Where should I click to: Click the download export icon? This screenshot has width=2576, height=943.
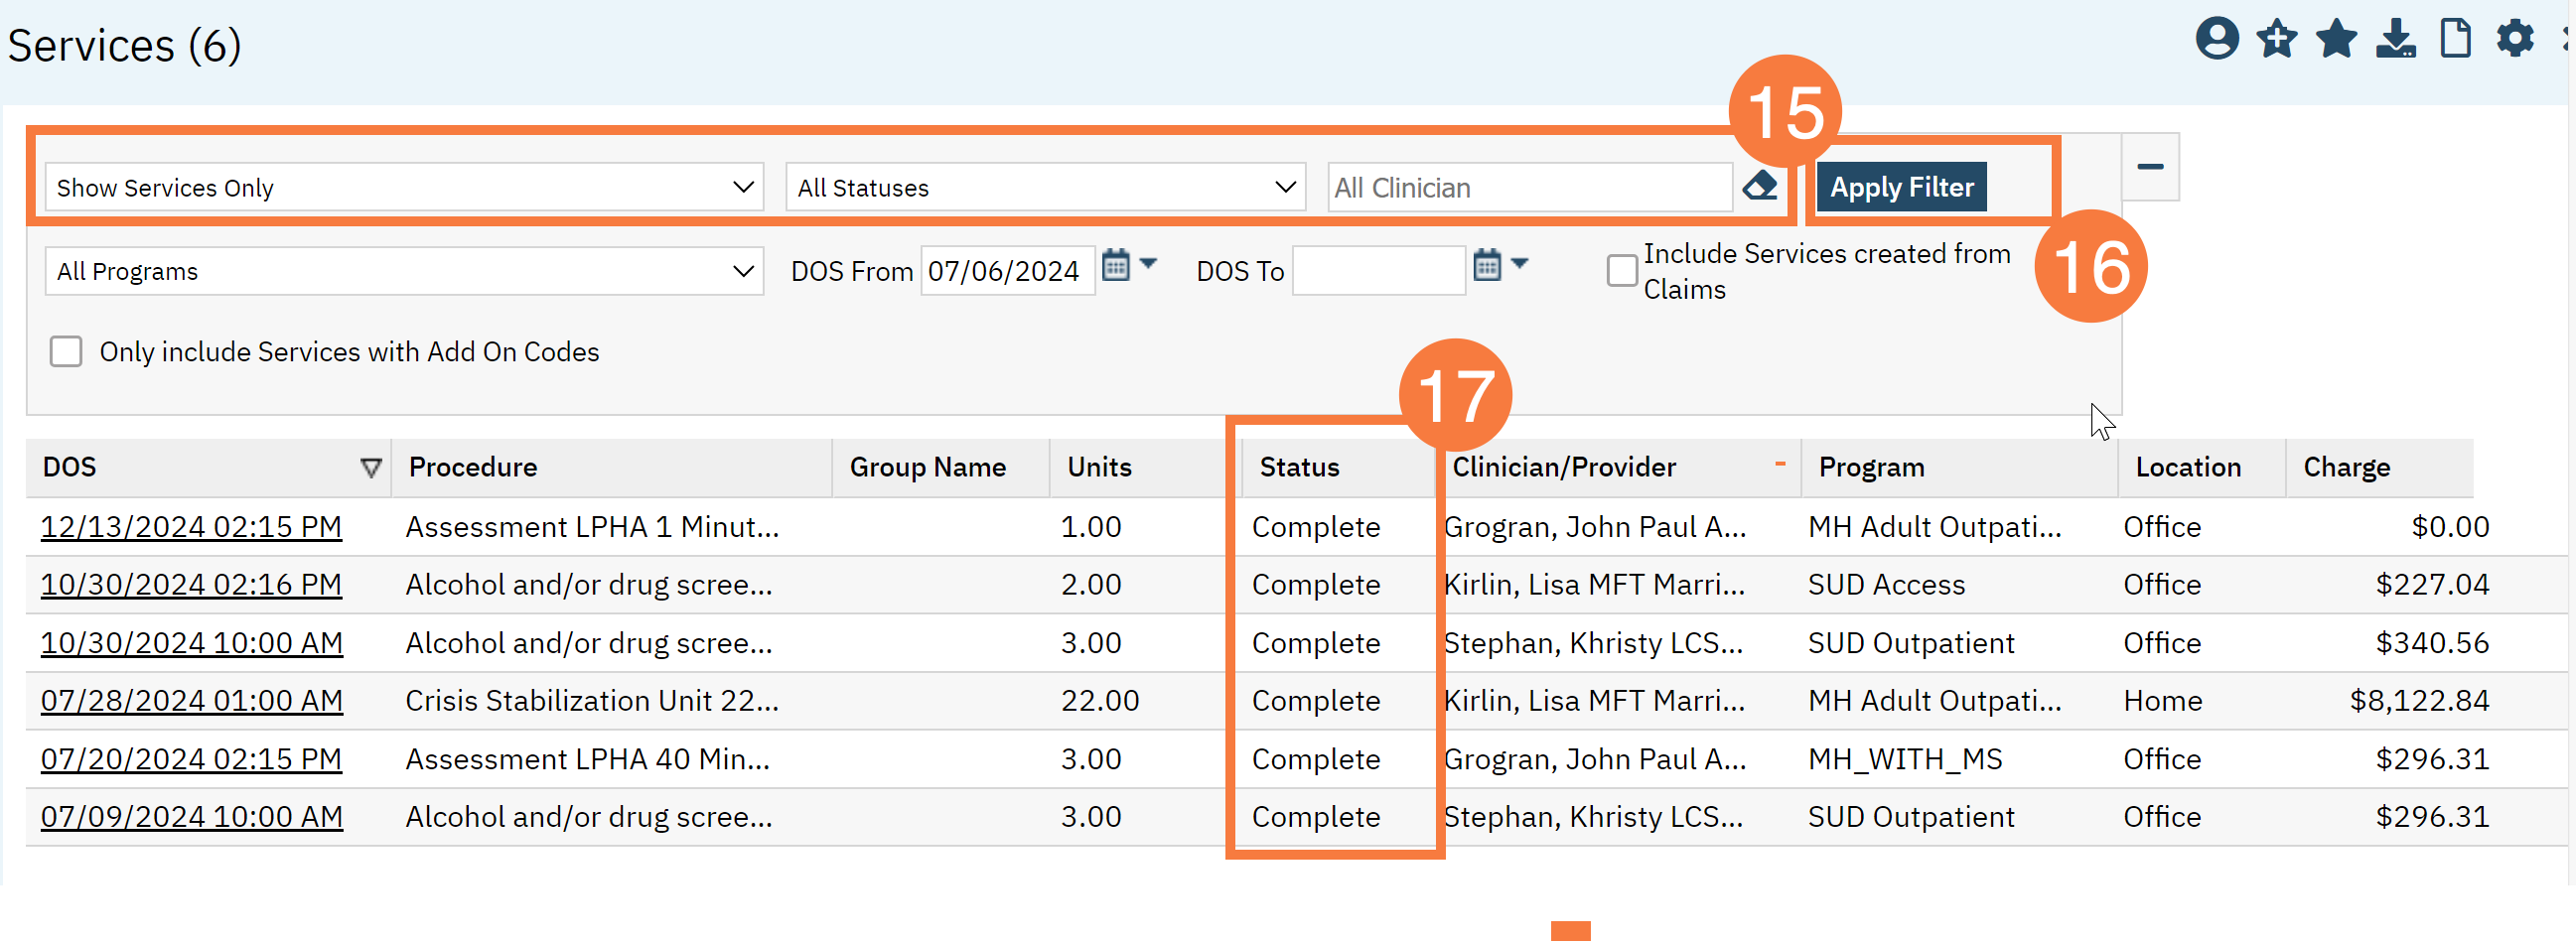coord(2396,40)
